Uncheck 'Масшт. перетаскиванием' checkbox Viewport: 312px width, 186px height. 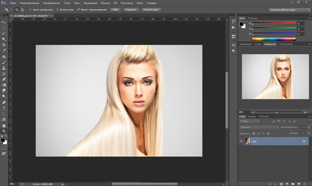[x=79, y=10]
